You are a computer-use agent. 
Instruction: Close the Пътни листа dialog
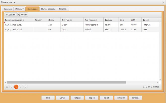[x=163, y=2]
